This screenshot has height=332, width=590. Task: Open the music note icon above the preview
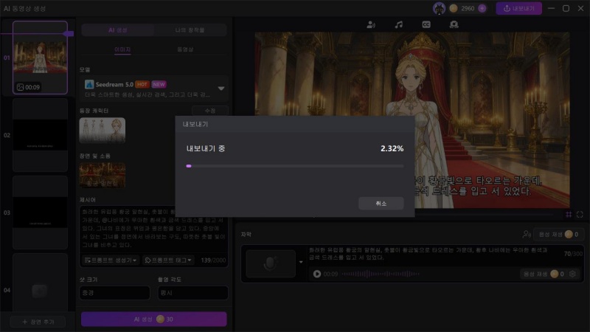click(398, 25)
